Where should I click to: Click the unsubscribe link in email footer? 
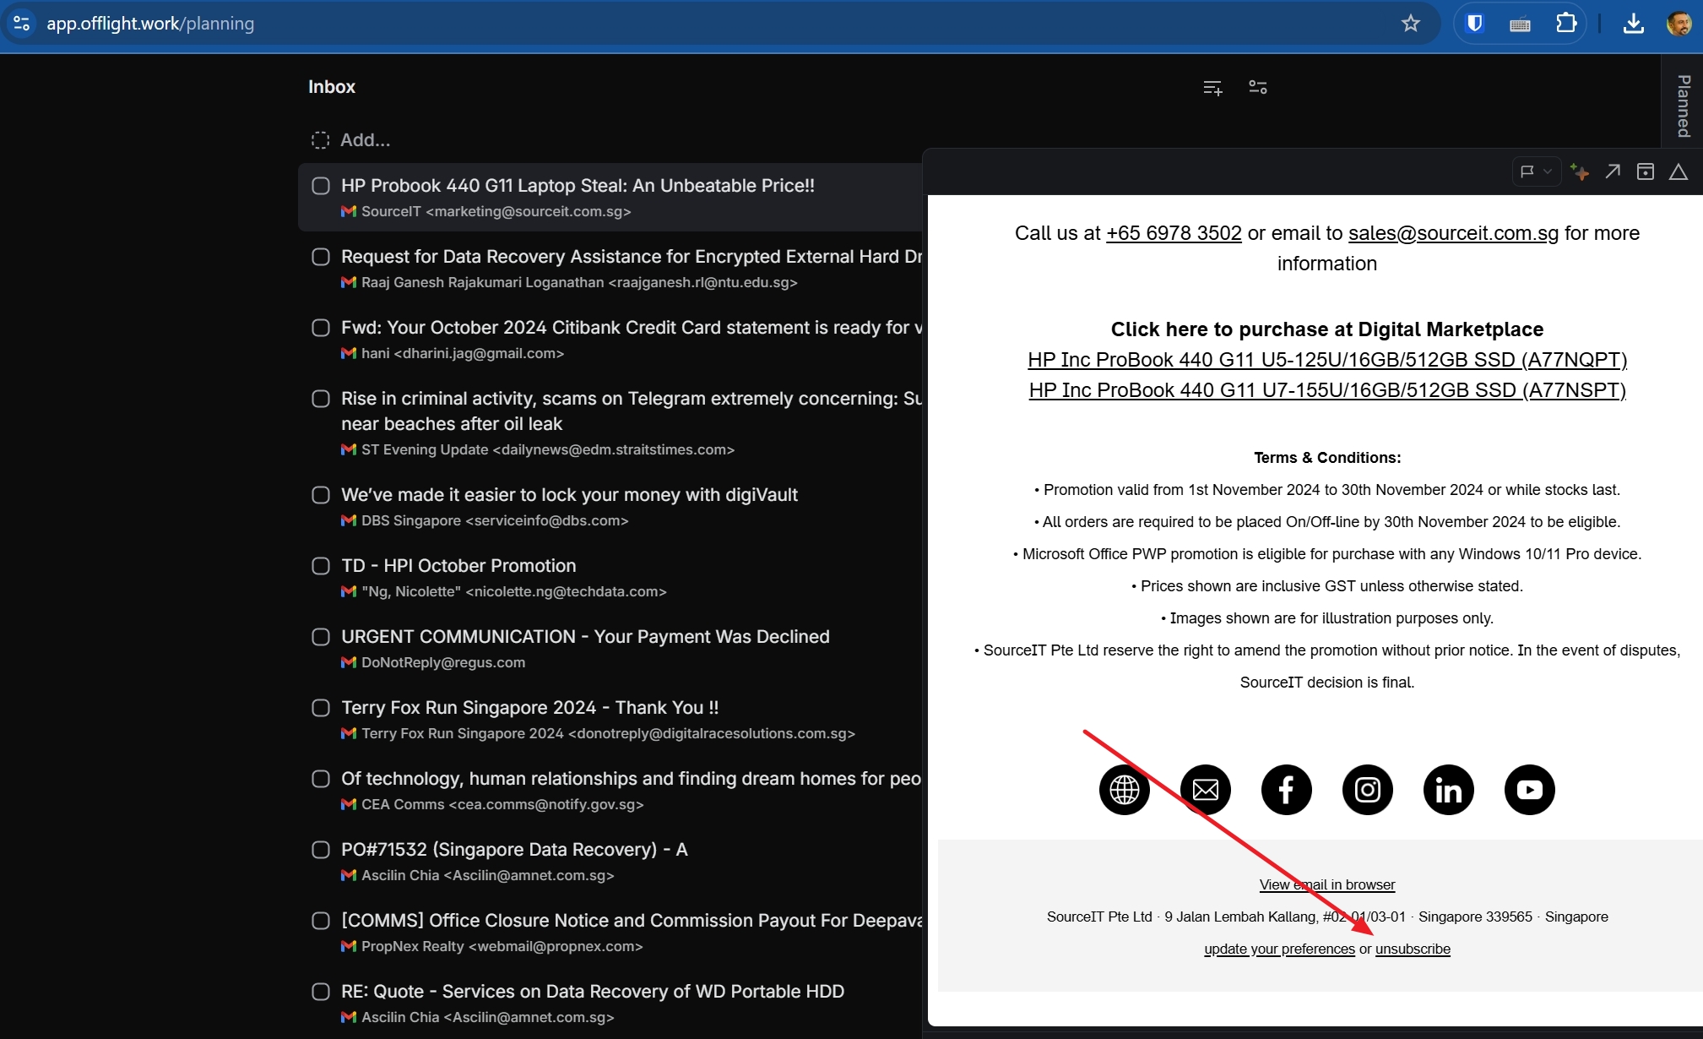coord(1413,949)
